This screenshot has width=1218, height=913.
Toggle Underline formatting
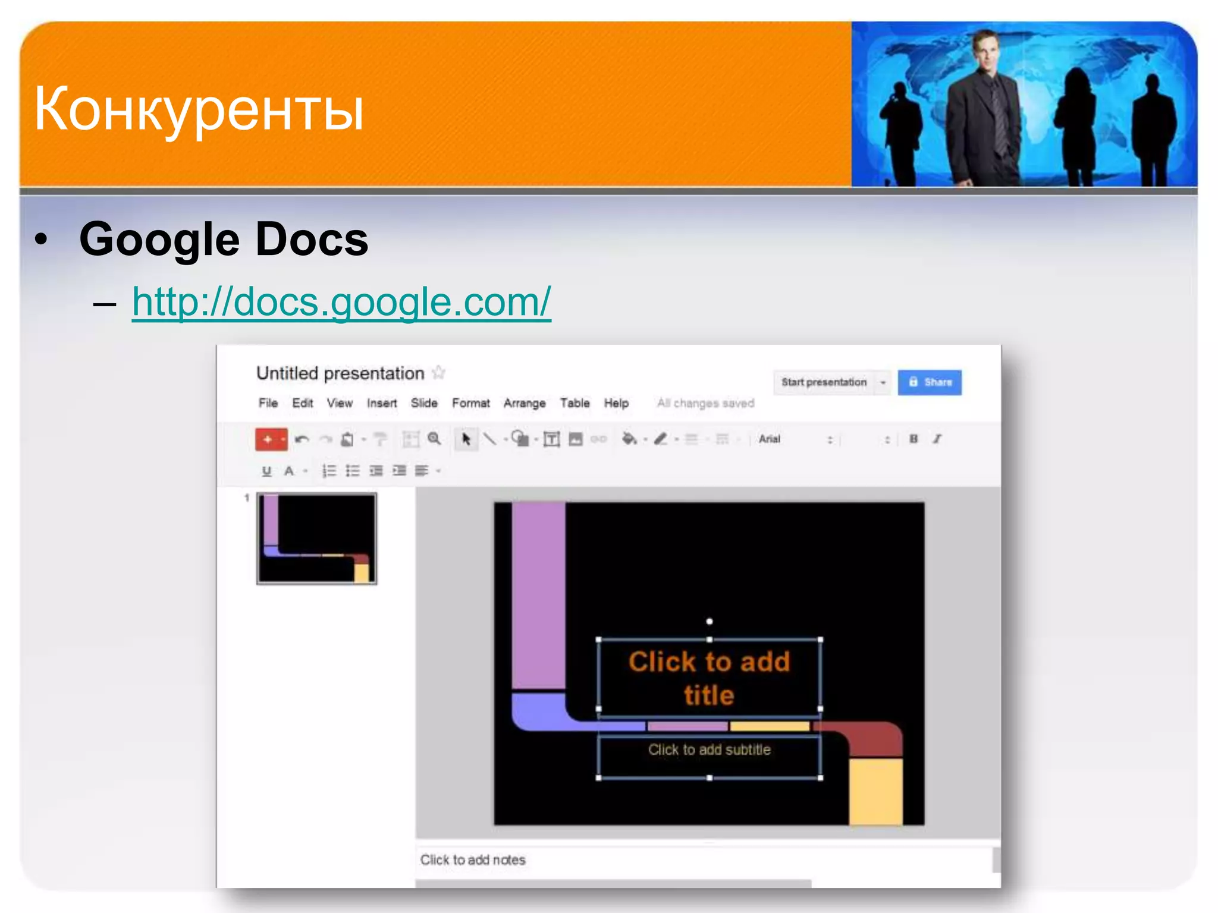(x=266, y=471)
